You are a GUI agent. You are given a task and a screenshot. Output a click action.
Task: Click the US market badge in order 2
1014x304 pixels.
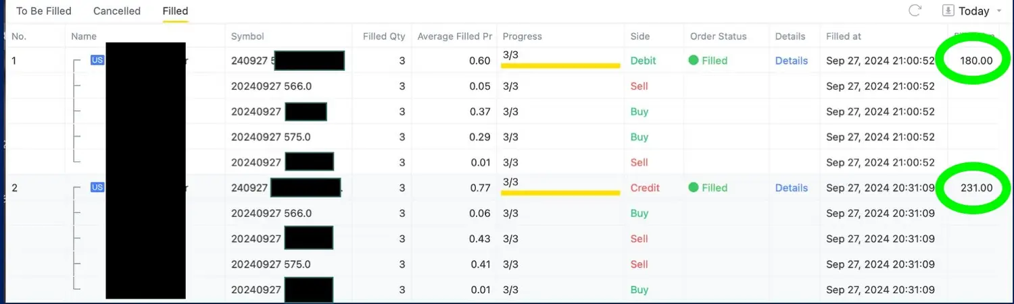pos(97,187)
